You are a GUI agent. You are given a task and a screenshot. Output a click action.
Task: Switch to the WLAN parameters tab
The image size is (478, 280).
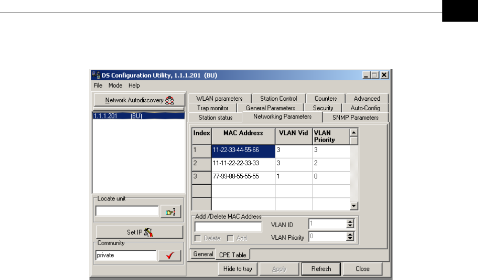pyautogui.click(x=219, y=99)
